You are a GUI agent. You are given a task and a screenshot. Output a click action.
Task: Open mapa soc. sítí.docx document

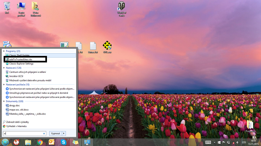(40, 110)
